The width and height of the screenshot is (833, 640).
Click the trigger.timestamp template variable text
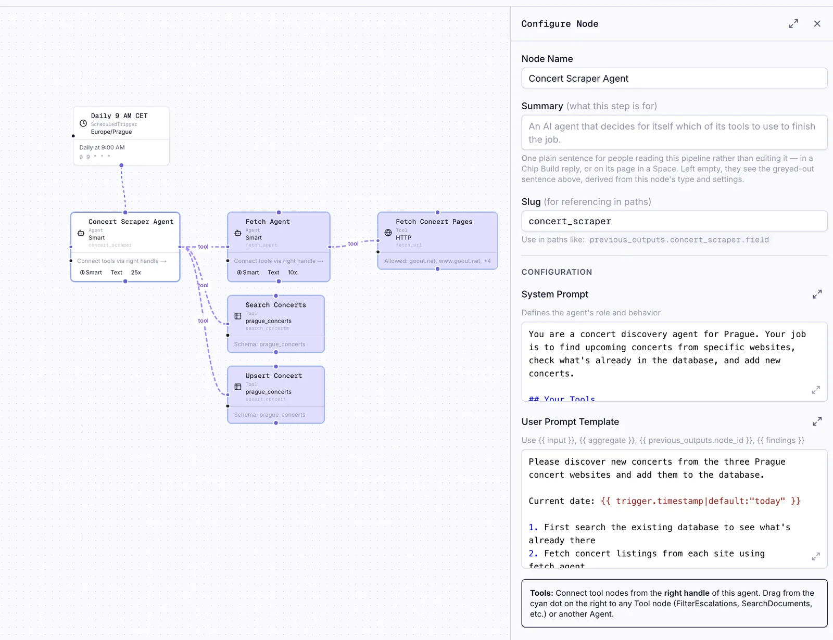pos(701,501)
